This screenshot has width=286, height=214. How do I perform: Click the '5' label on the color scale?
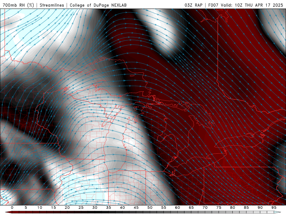26,208
